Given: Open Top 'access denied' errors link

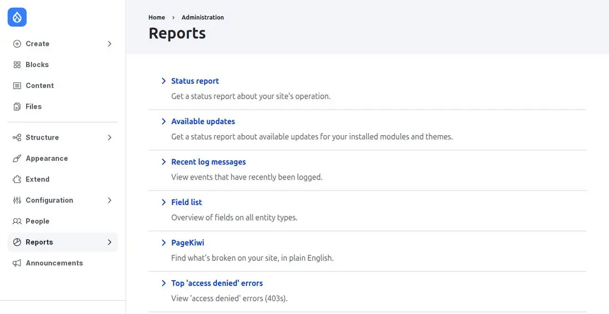Looking at the screenshot, I should [x=217, y=283].
